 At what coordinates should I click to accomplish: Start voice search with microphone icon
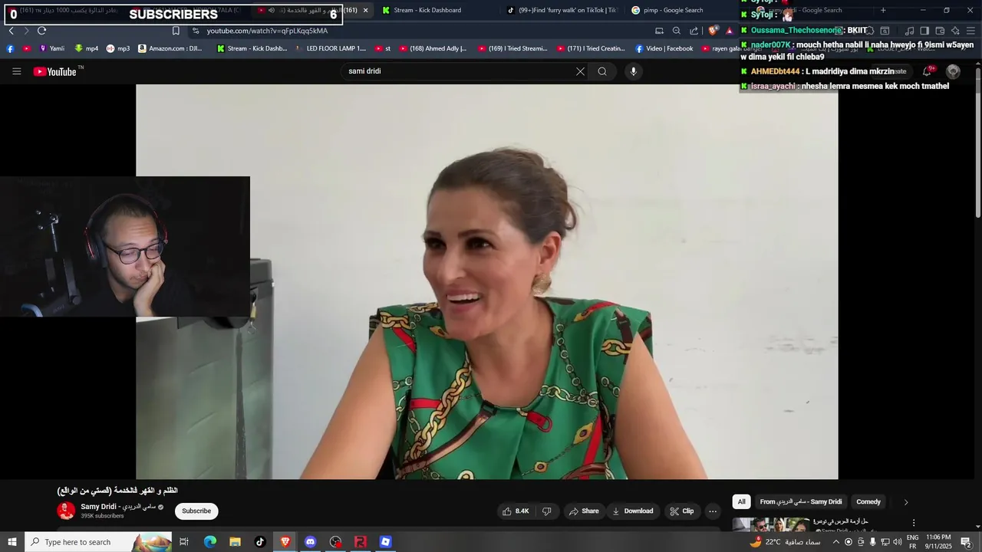point(633,71)
